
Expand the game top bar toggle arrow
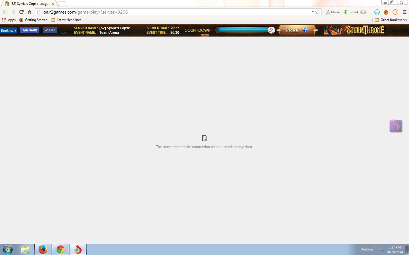(205, 35)
